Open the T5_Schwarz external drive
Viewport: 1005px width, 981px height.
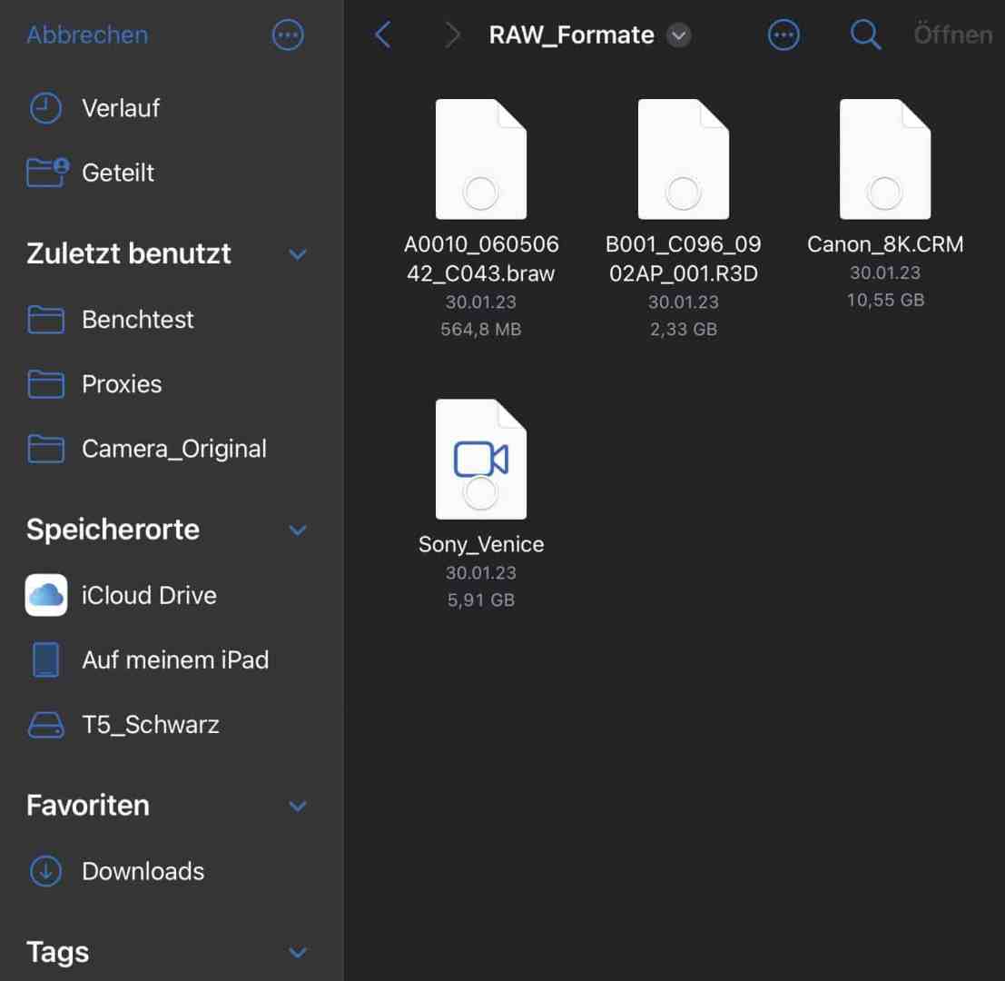click(151, 724)
